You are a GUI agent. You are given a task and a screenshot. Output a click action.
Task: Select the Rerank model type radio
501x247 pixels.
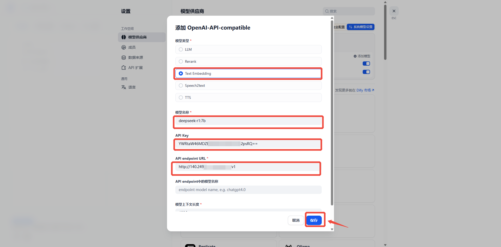click(x=248, y=61)
